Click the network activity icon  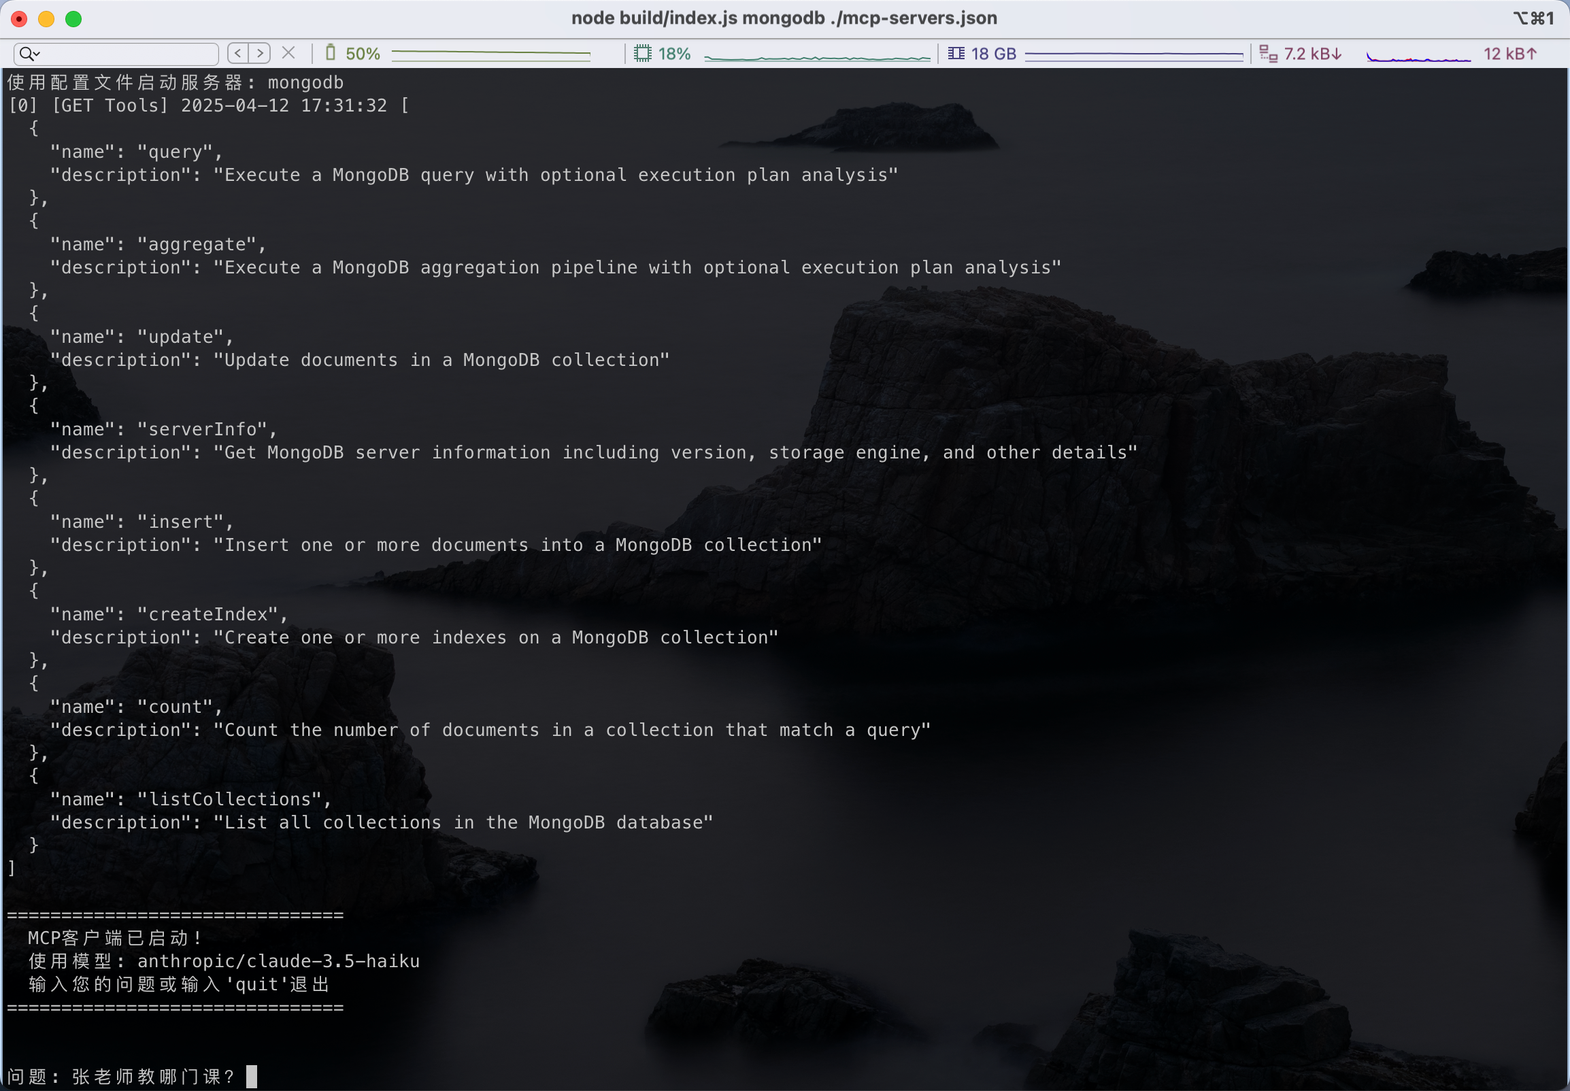tap(1268, 53)
